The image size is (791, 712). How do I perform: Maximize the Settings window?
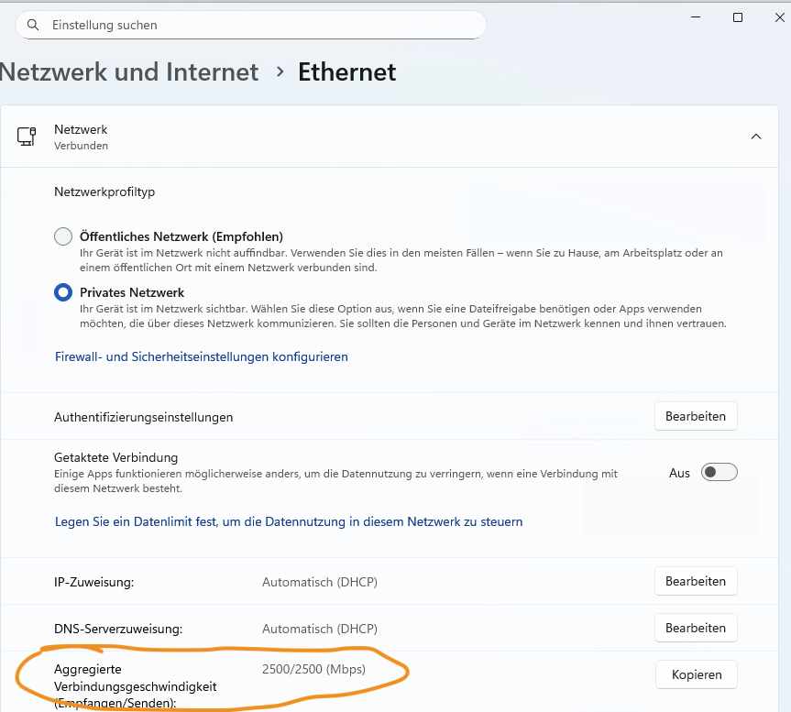pos(738,17)
